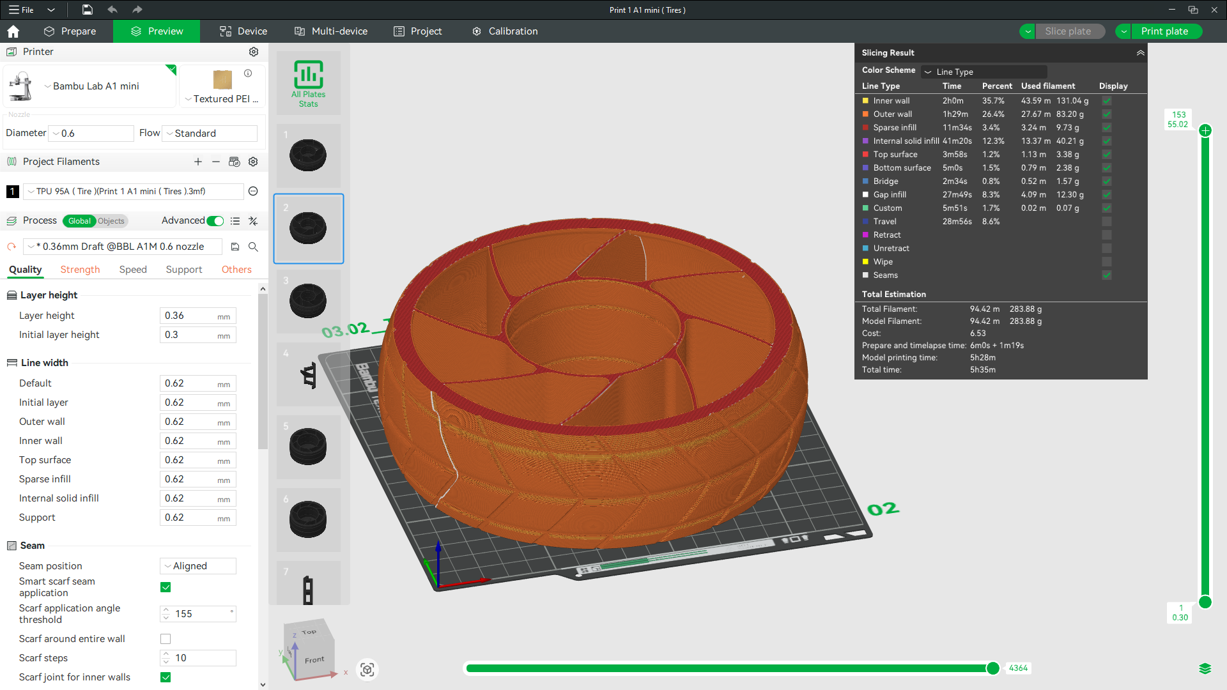
Task: Enable display of Wipe lines
Action: tap(1107, 262)
